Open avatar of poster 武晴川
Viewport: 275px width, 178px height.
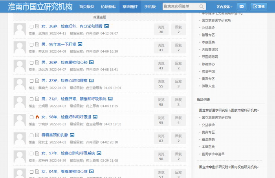20,29
